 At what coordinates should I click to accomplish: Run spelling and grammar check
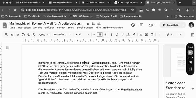click(x=29, y=34)
